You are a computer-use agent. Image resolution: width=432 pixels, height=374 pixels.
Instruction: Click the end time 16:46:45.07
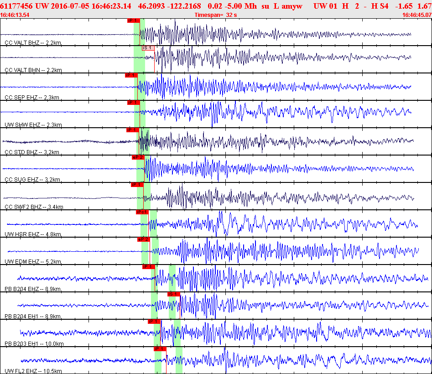click(417, 15)
